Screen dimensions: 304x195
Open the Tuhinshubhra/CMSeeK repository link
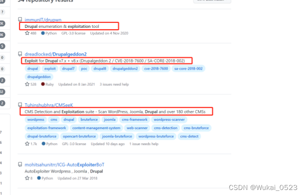point(49,105)
